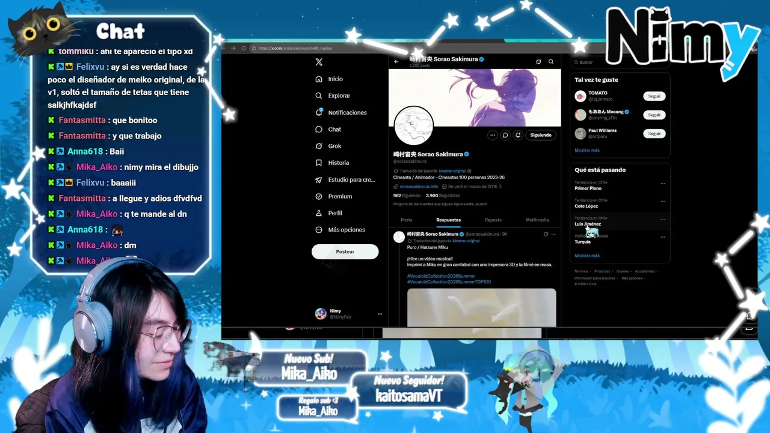Click the Buscar search field
This screenshot has height=433, width=770.
(x=620, y=62)
